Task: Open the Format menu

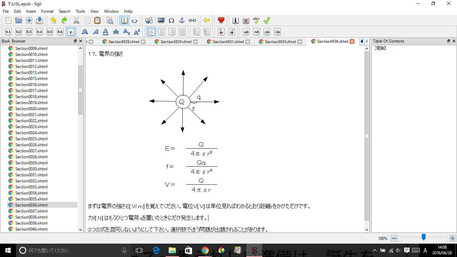Action: coord(48,11)
